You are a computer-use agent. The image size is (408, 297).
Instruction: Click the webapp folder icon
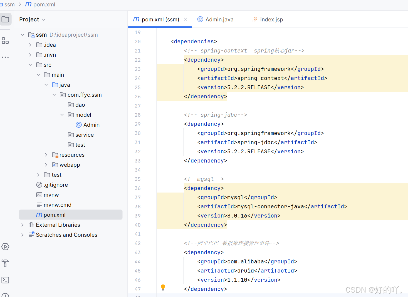(55, 165)
